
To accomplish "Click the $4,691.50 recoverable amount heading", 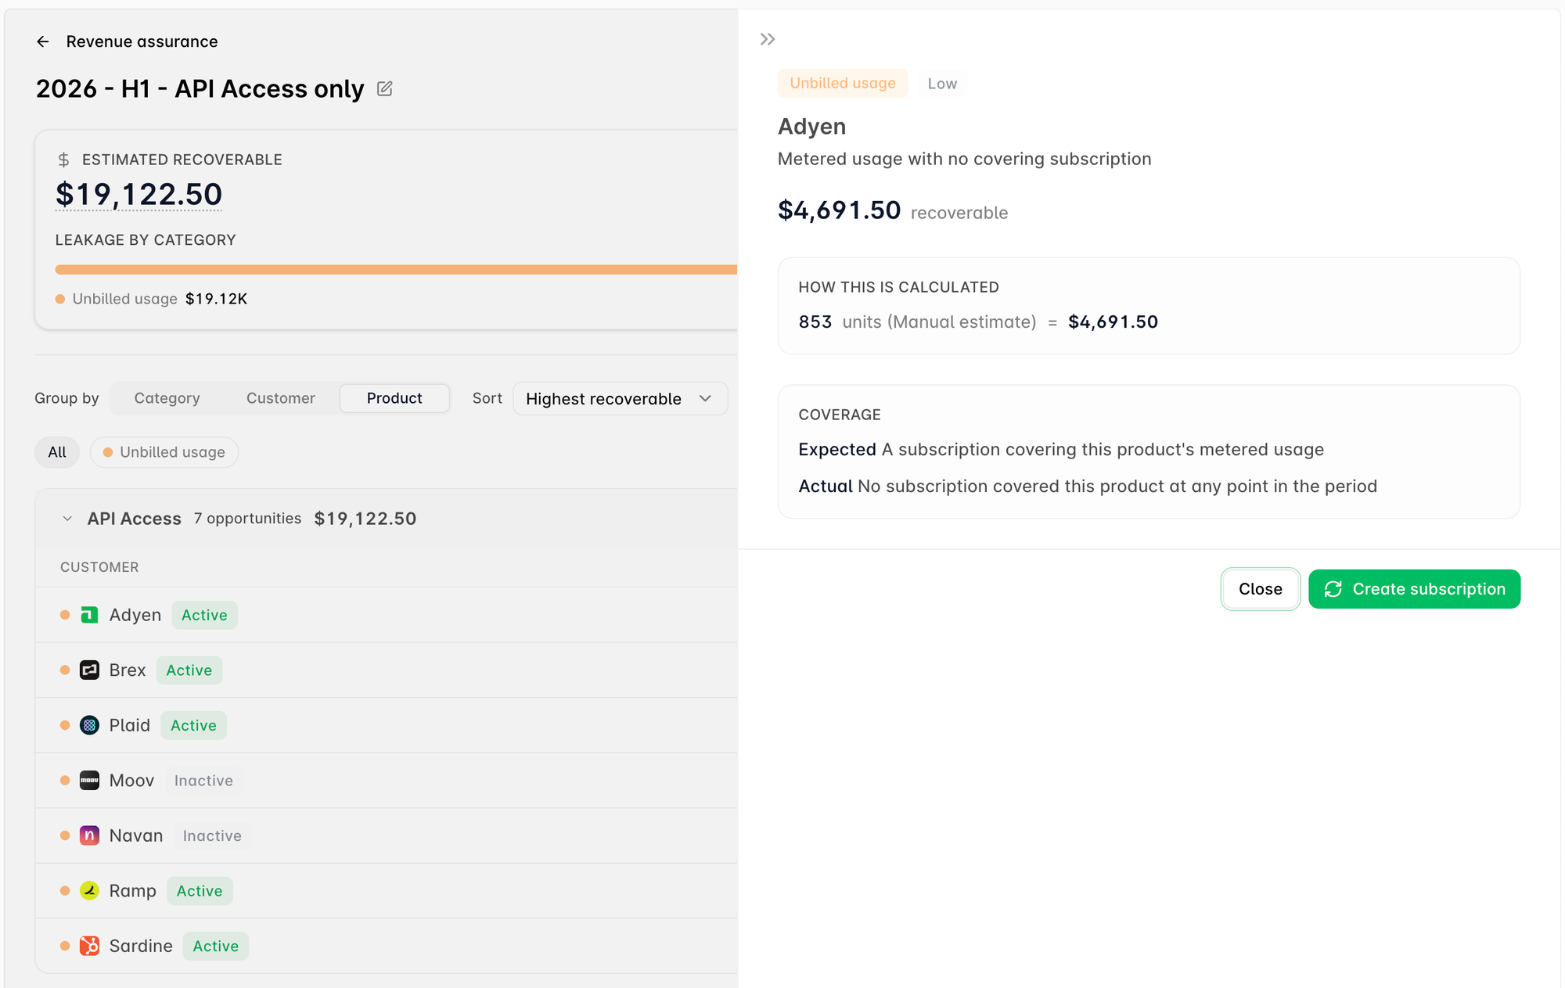I will (839, 210).
